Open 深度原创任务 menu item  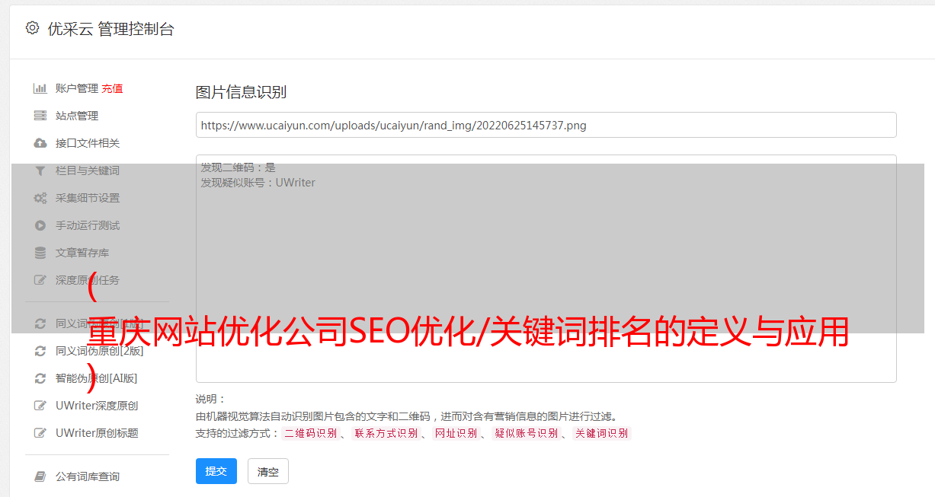tap(88, 280)
